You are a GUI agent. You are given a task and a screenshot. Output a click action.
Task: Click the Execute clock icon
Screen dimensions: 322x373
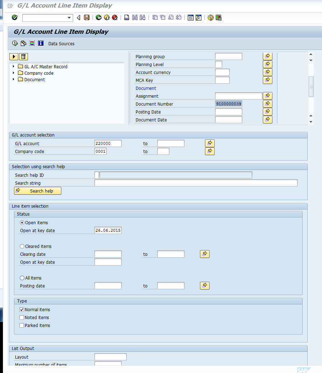[15, 43]
